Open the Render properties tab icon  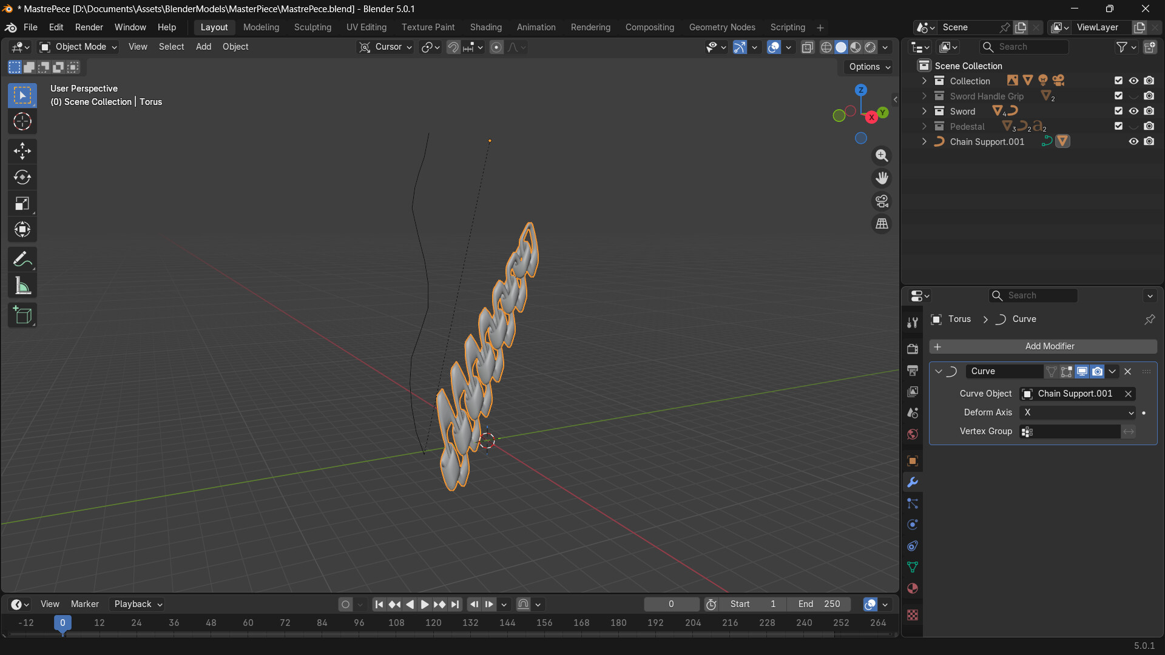click(913, 349)
